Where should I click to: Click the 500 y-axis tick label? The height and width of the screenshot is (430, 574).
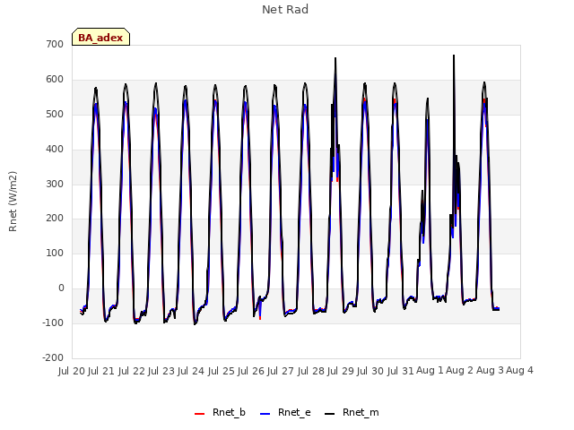point(55,114)
